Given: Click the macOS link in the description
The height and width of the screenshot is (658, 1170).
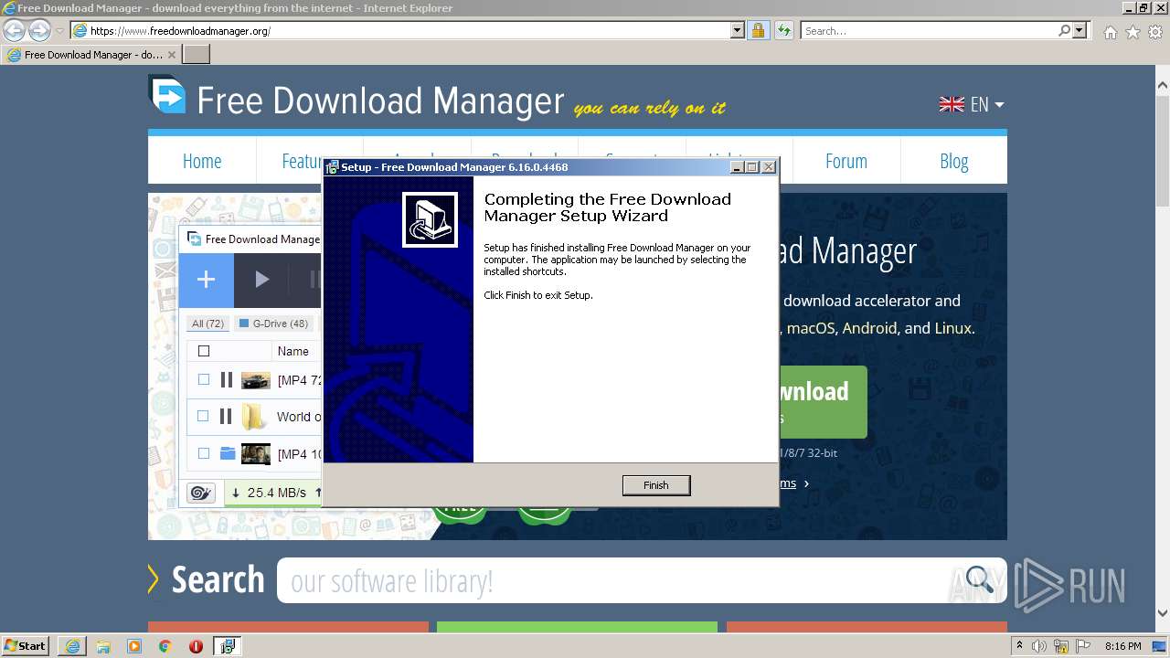Looking at the screenshot, I should [x=811, y=328].
